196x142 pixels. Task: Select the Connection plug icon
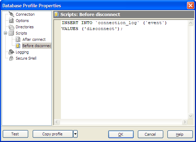[11, 14]
